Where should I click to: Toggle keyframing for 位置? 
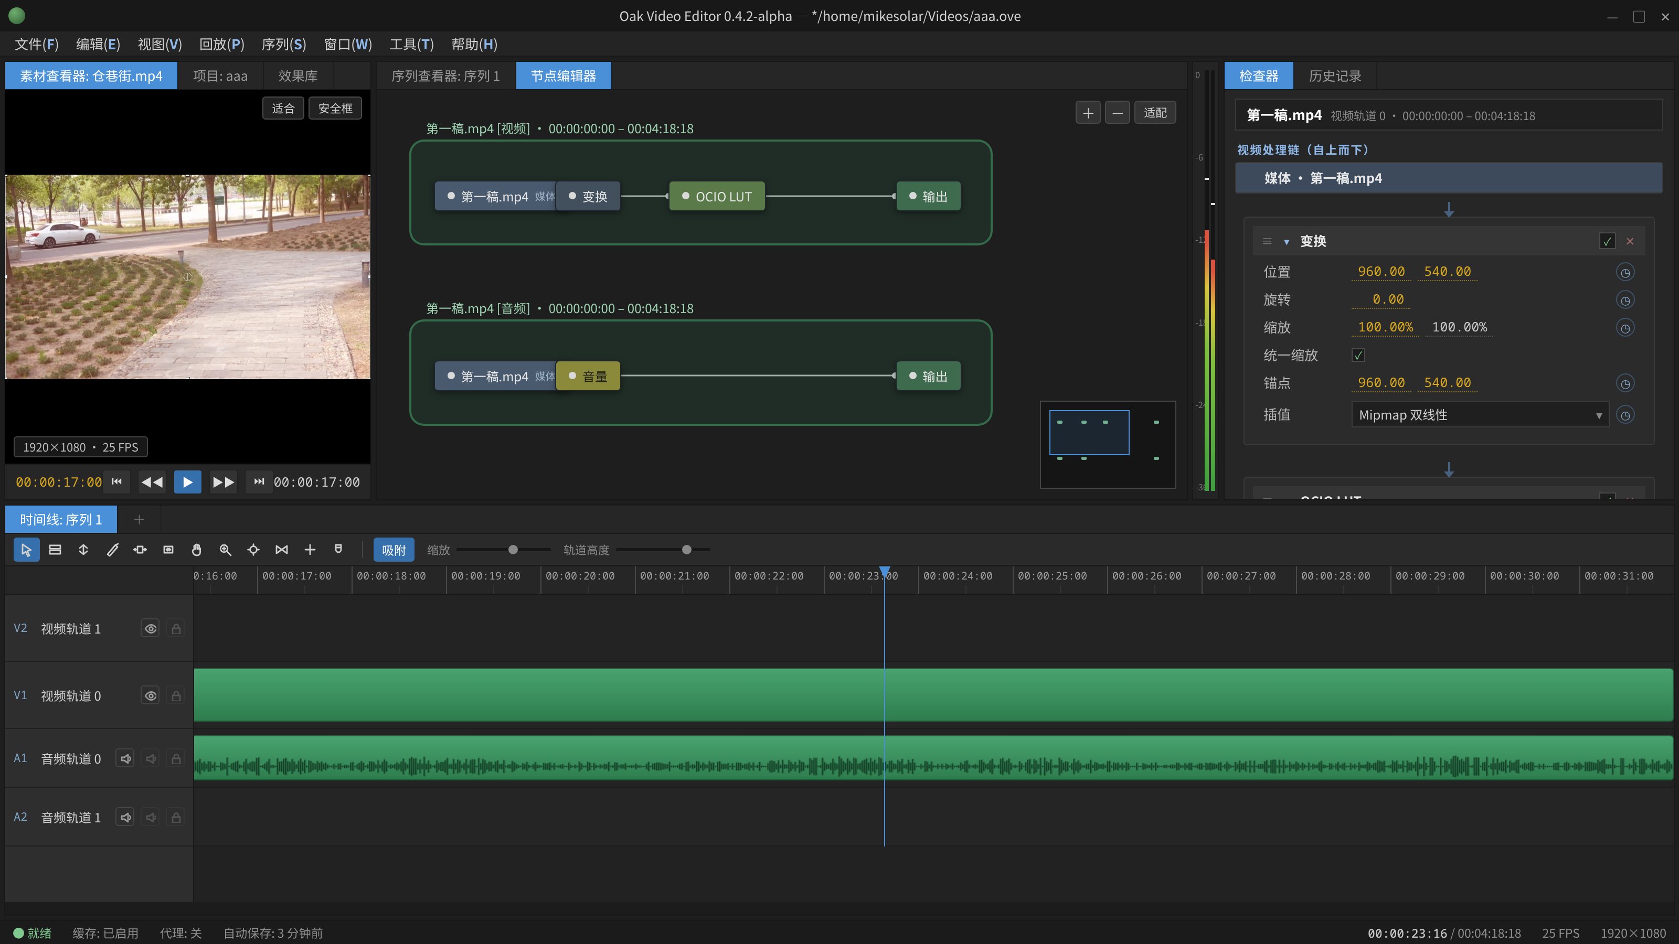pos(1625,272)
